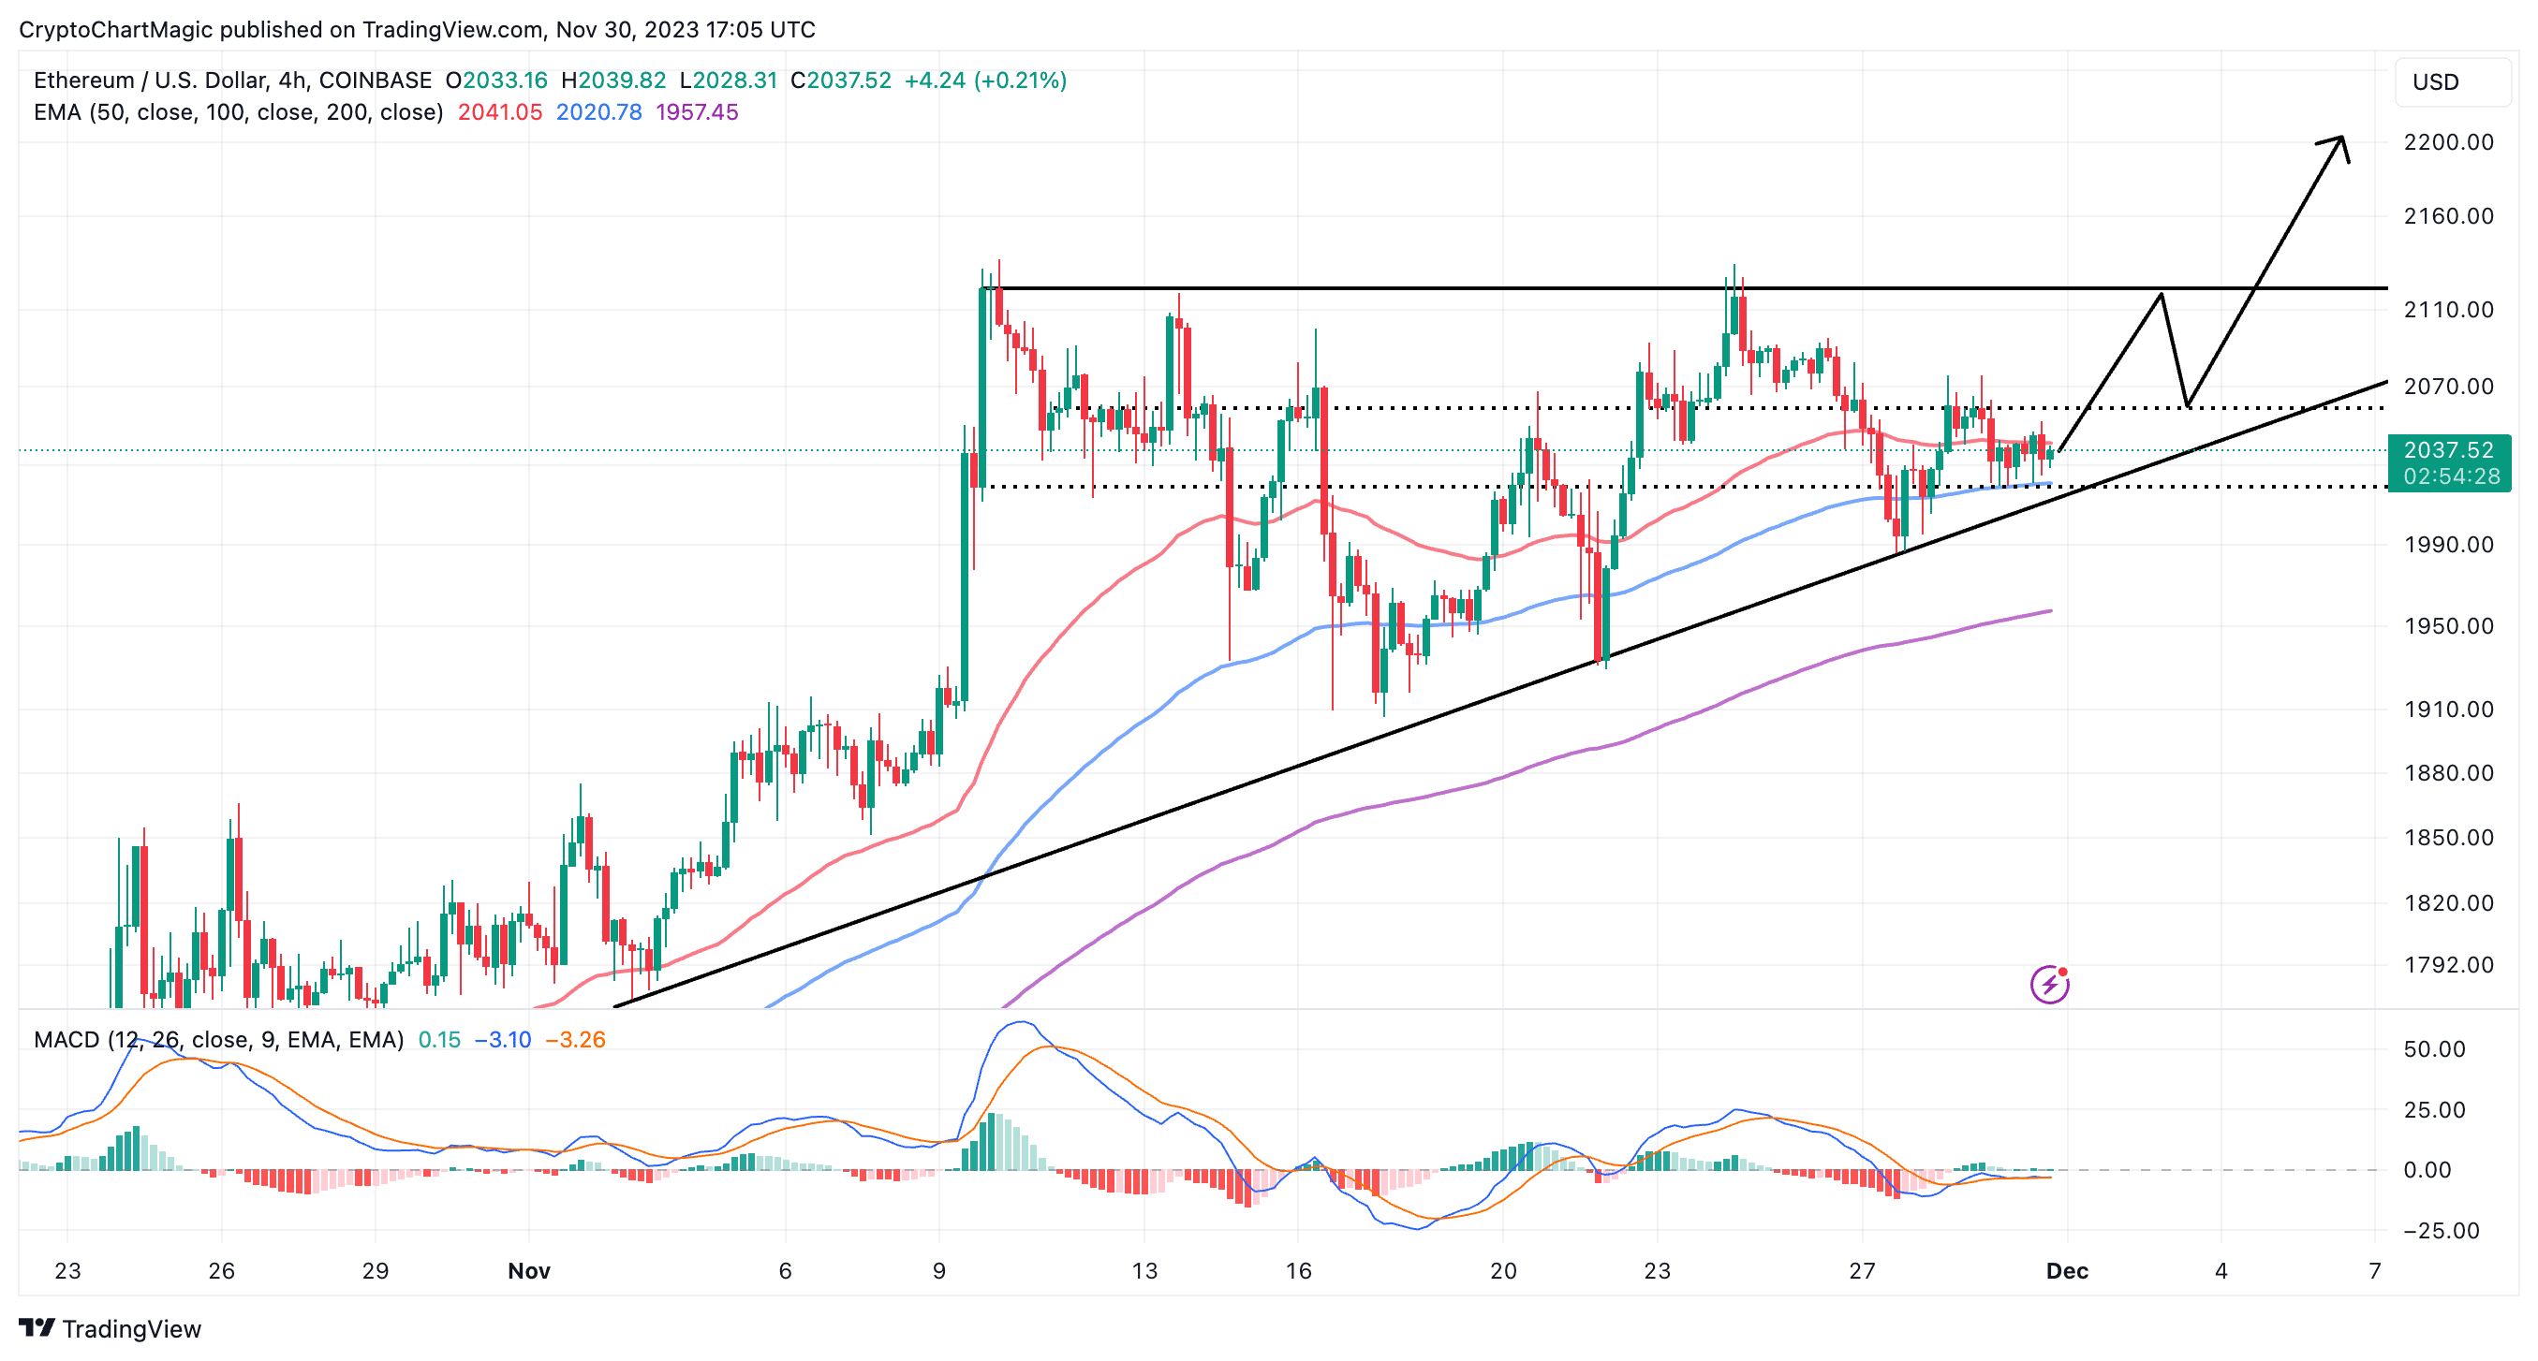Click the 27 date on time axis
Viewport: 2538px width, 1361px height.
(x=1862, y=1270)
